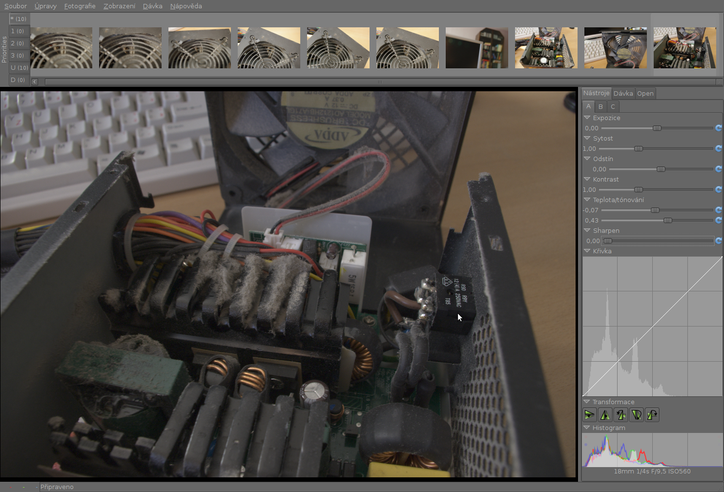Collapse the Expozice section
This screenshot has height=492, width=724.
(587, 118)
